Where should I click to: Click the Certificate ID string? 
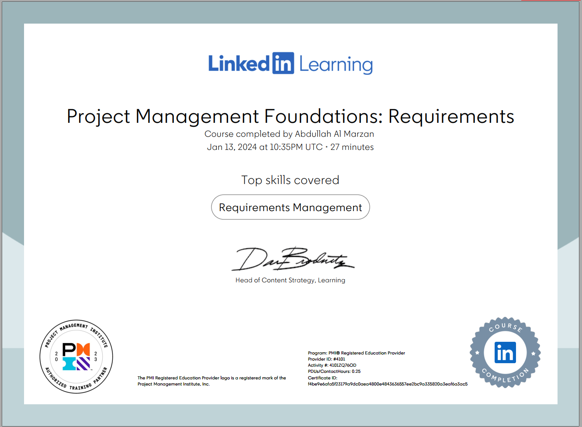[x=388, y=384]
